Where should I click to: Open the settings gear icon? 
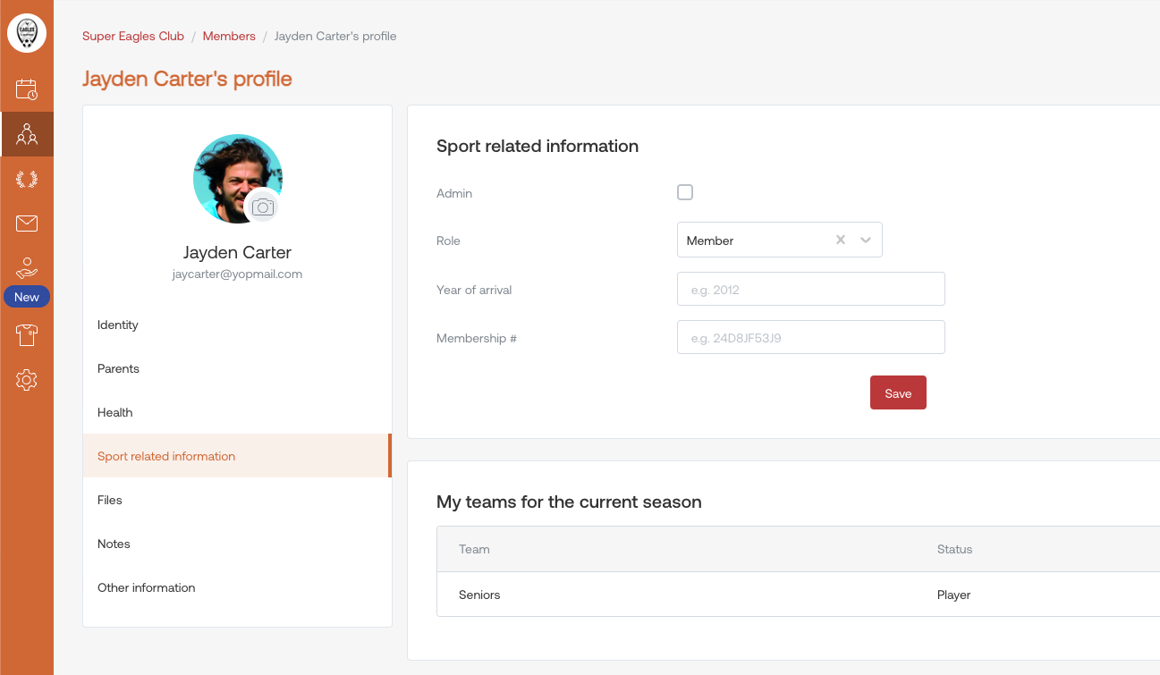coord(27,380)
